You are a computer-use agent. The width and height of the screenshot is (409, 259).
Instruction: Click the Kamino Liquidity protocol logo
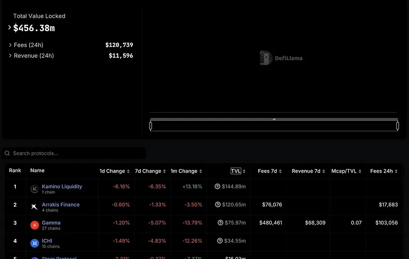click(x=34, y=189)
